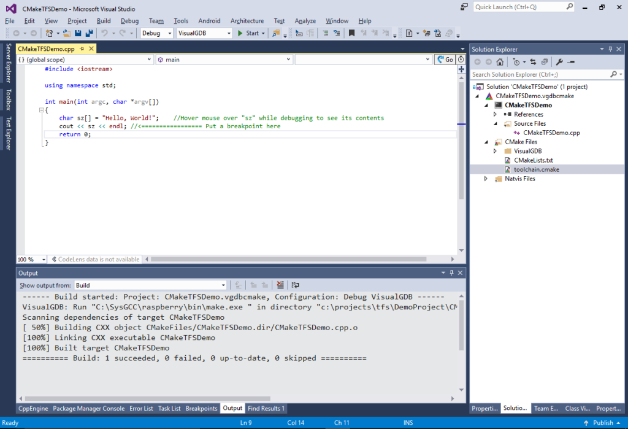Click the Start debugging green arrow
628x429 pixels.
[239, 33]
